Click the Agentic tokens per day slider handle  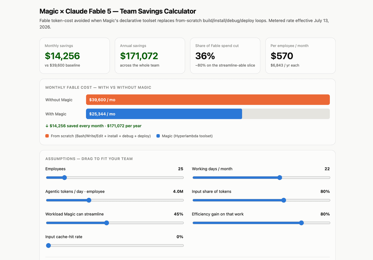[x=89, y=200]
